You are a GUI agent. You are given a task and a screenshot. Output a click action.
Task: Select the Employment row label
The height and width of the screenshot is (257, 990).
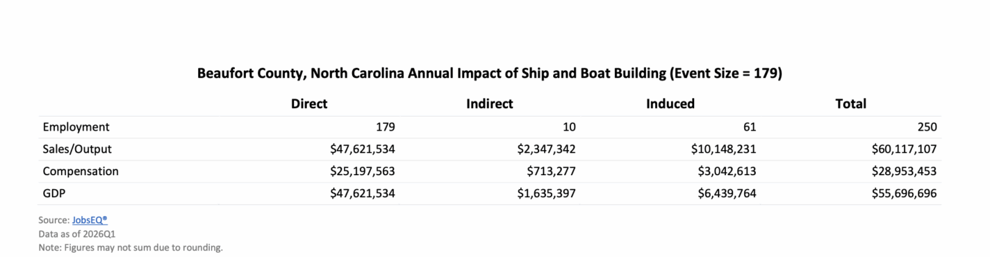click(76, 127)
